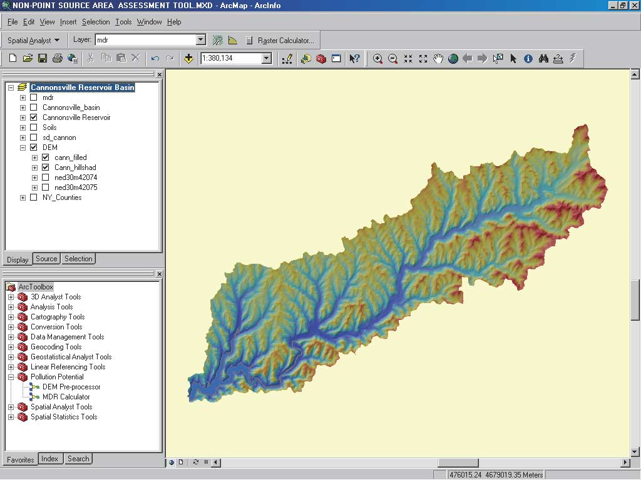This screenshot has width=641, height=480.
Task: Click the Save map icon
Action: point(43,59)
